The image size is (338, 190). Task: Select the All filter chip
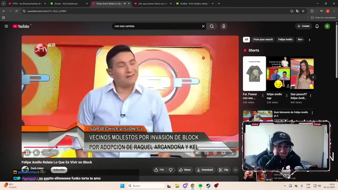tap(246, 40)
